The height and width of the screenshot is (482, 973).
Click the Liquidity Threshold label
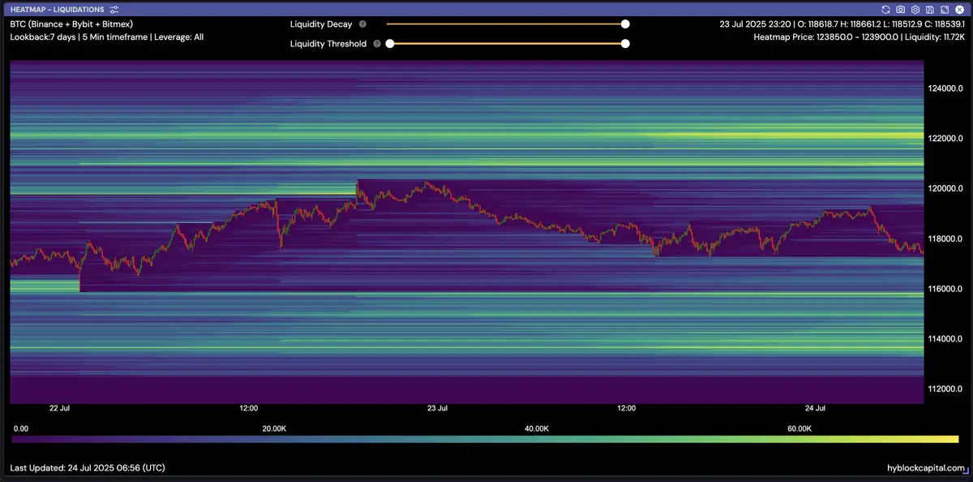(x=328, y=44)
